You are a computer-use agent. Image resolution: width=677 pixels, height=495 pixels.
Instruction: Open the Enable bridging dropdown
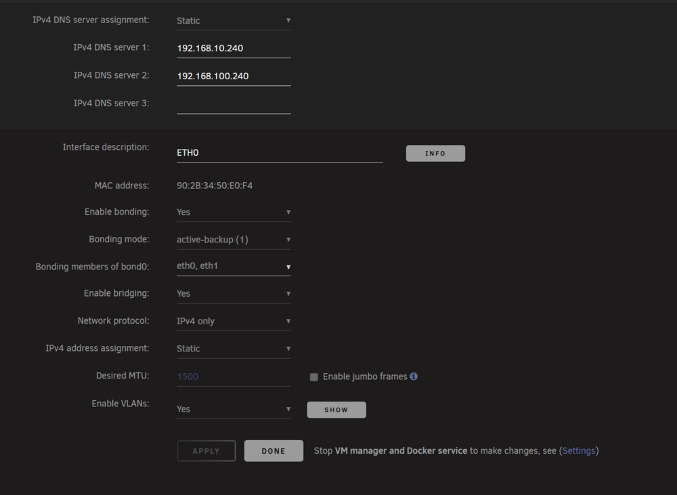click(234, 294)
